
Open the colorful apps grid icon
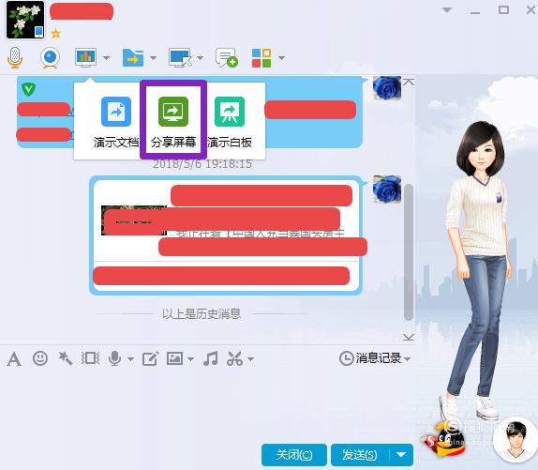[x=262, y=57]
